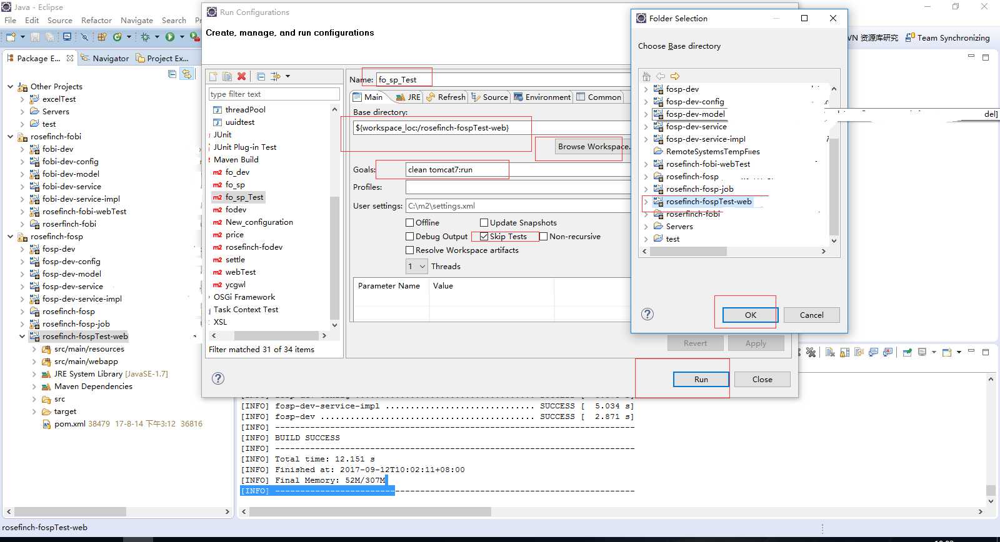Screen dimensions: 1000x542
Task: Toggle Word Wrap in the console
Action: pyautogui.click(x=859, y=352)
